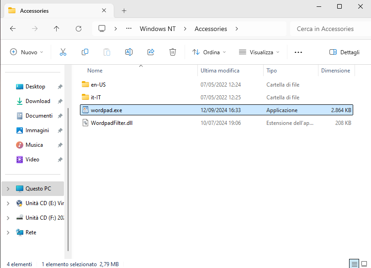
Task: Copy the selected file
Action: 85,52
